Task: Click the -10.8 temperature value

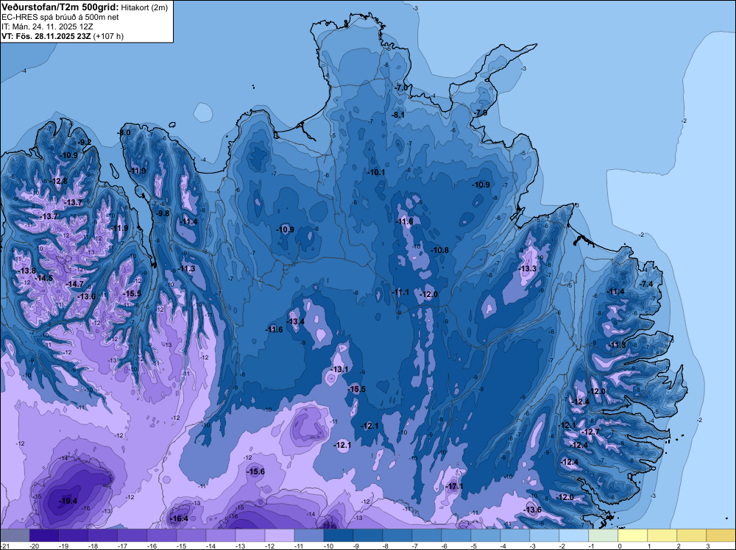Action: 440,251
